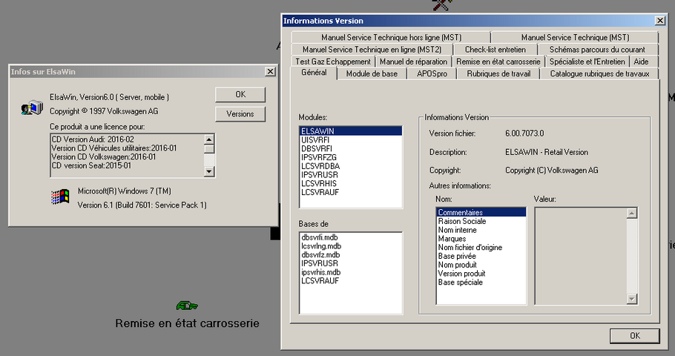This screenshot has width=675, height=356.
Task: Select UISVRFI module
Action: click(x=351, y=140)
